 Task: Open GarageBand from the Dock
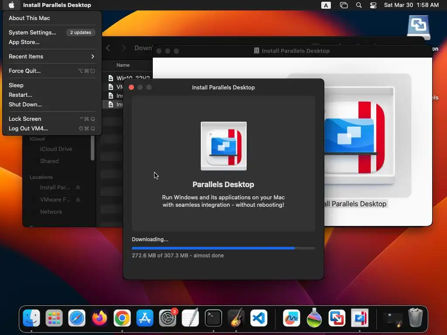coord(236,318)
